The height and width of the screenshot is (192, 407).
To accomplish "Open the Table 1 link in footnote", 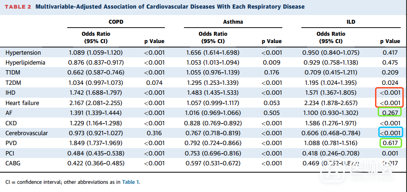I will pos(129,183).
